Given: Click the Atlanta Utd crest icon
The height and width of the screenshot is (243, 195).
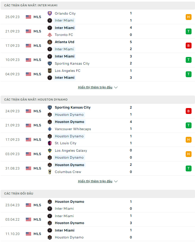Looking at the screenshot, I should tap(49, 42).
